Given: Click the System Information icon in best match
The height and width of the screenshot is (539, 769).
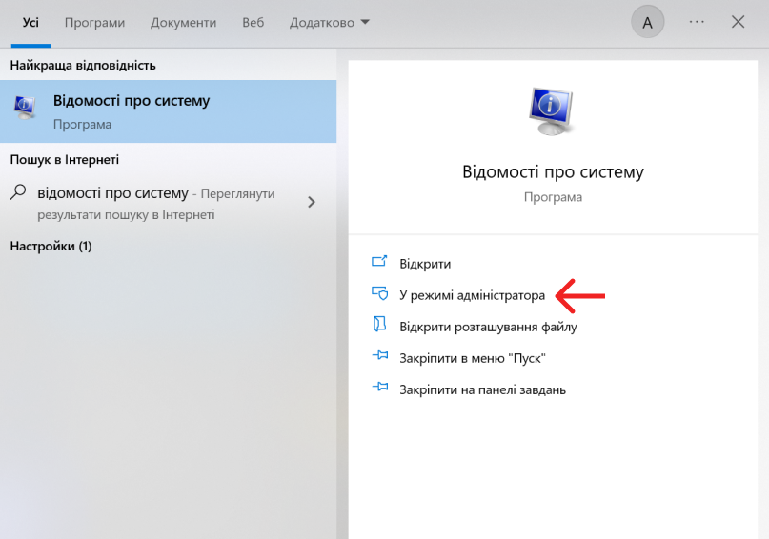Looking at the screenshot, I should 26,110.
